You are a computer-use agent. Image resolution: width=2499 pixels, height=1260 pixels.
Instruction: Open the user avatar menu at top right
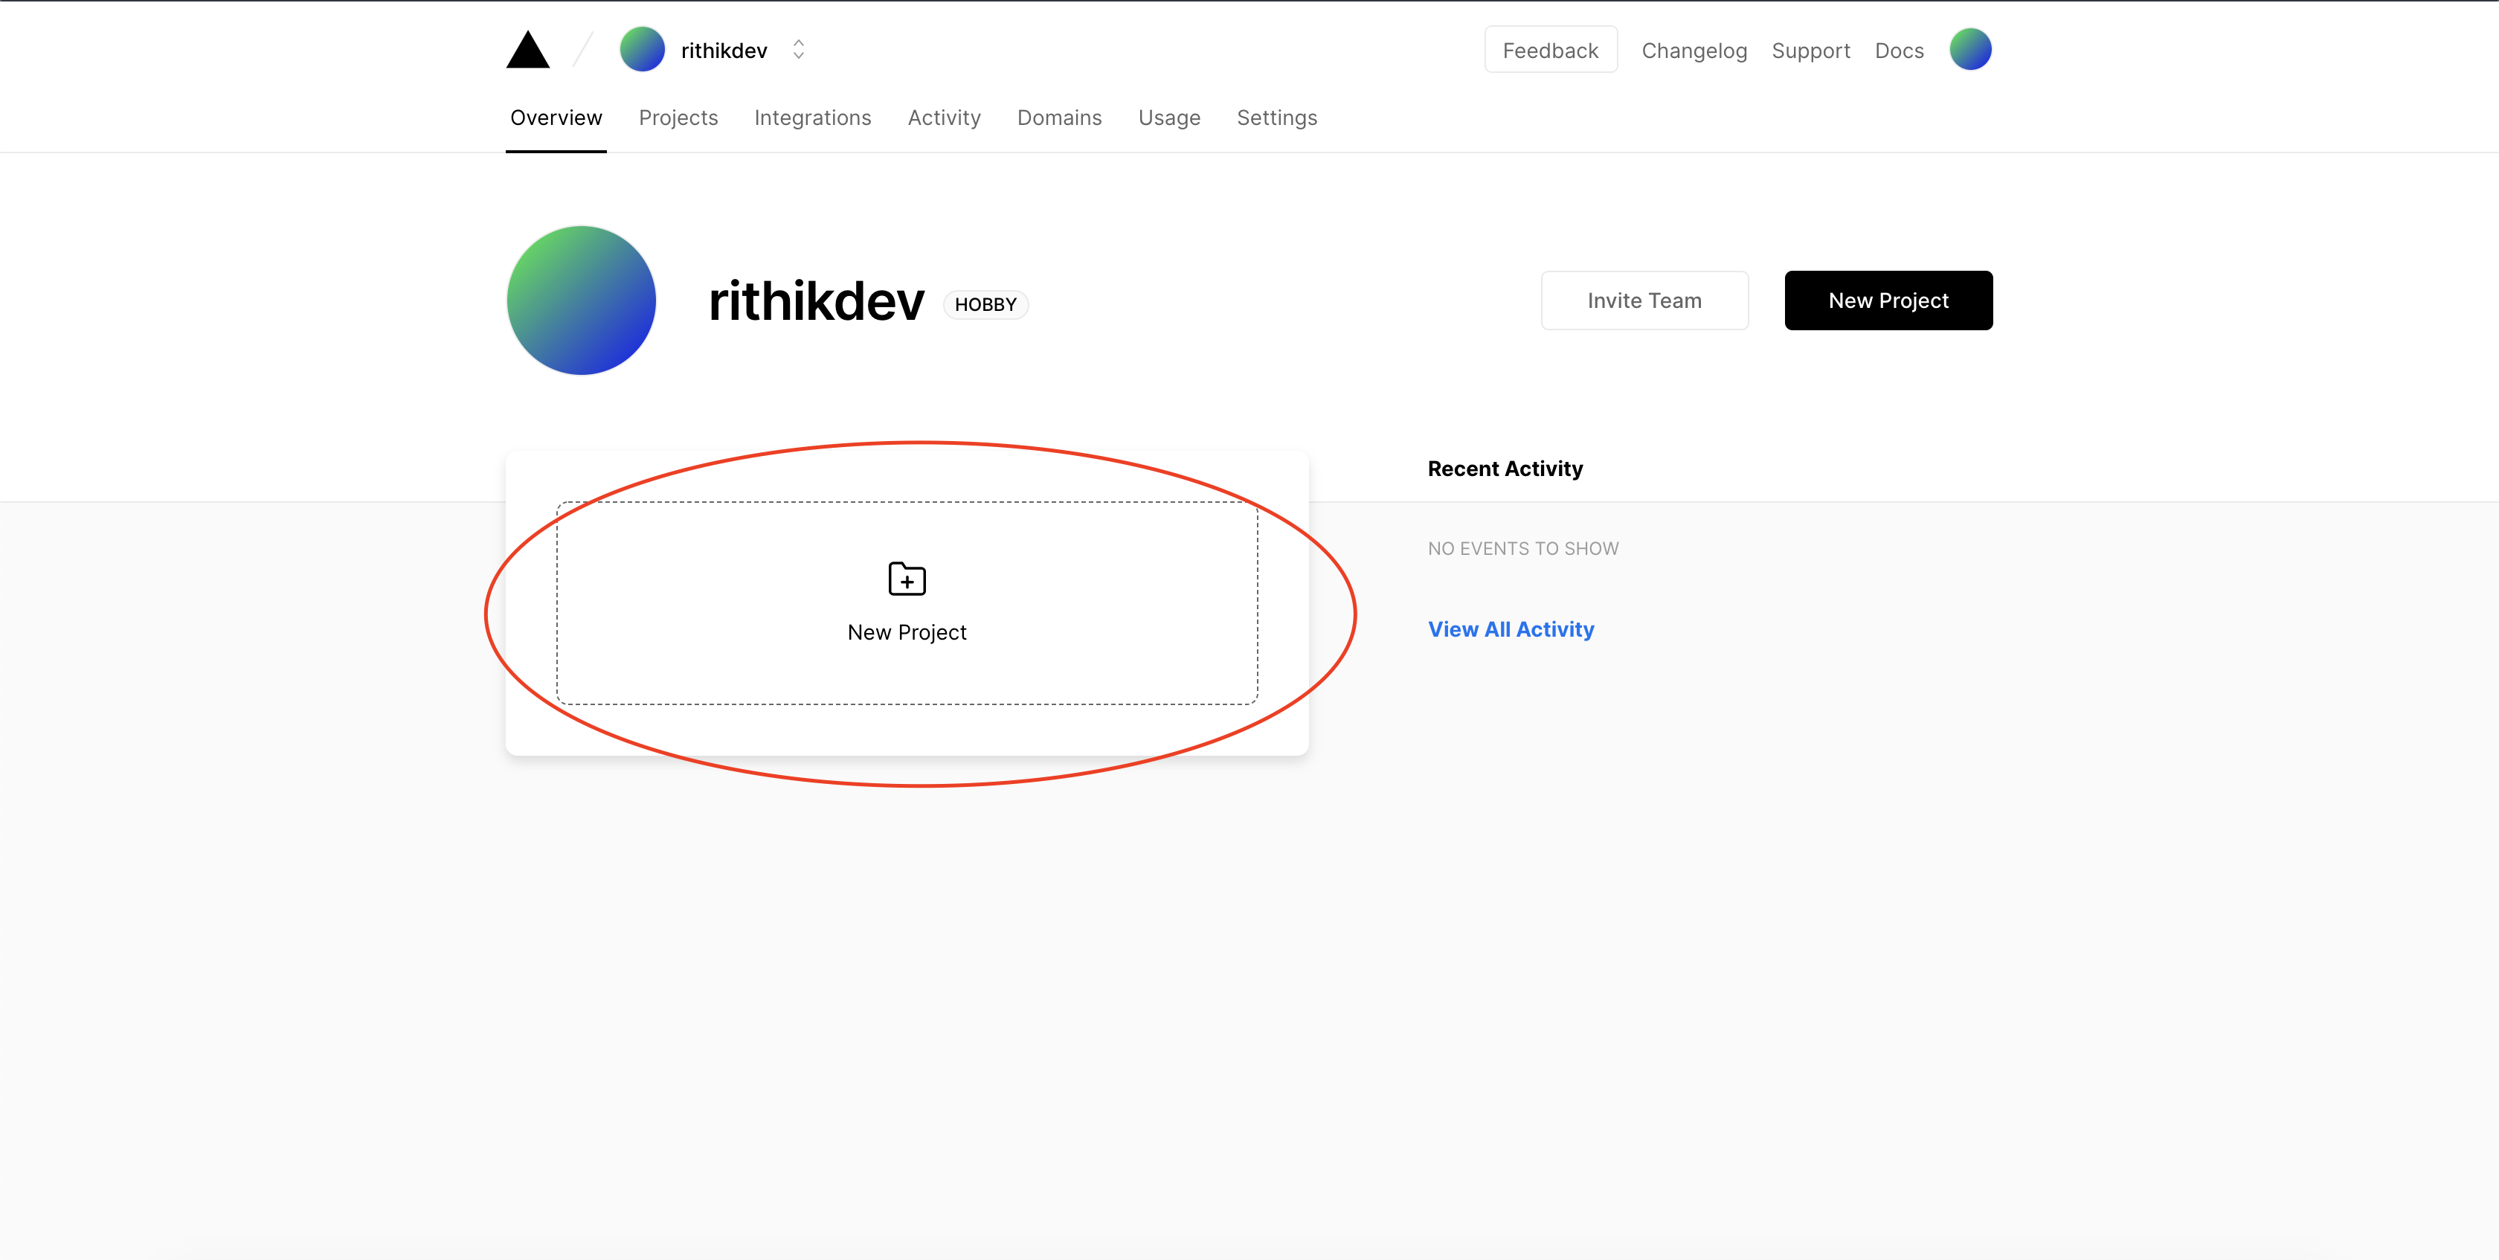point(1969,50)
